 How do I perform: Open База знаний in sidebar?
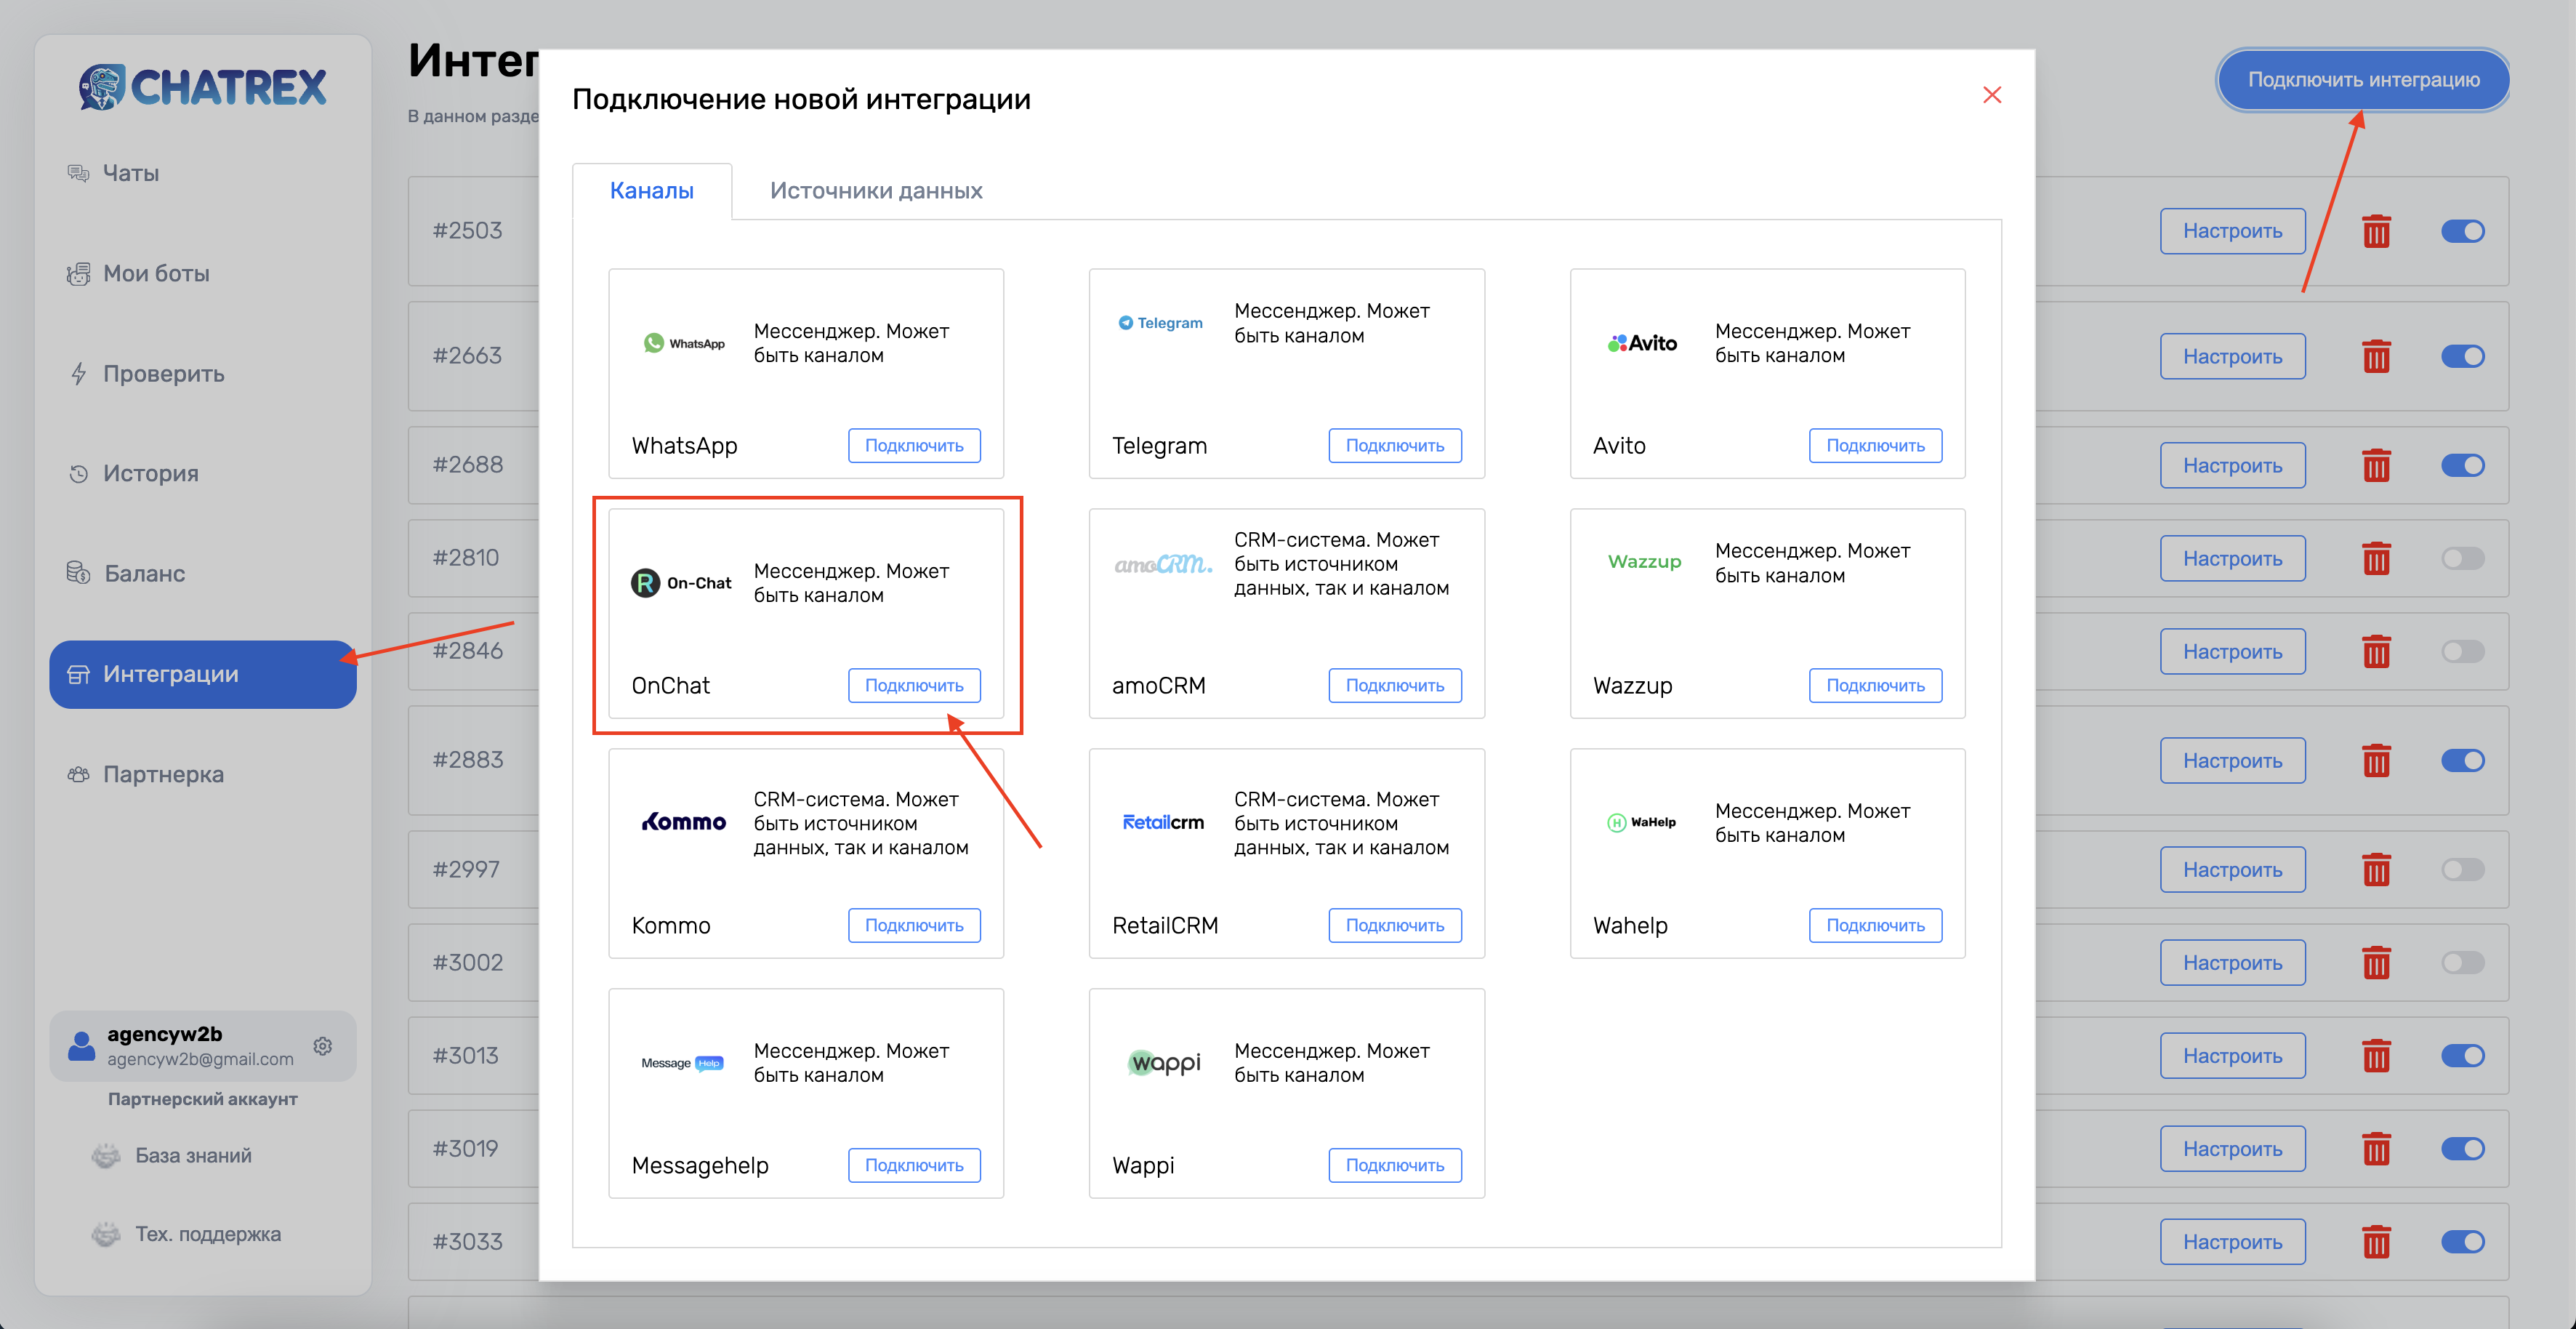[193, 1156]
